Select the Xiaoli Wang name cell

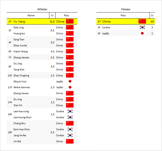tap(21, 52)
